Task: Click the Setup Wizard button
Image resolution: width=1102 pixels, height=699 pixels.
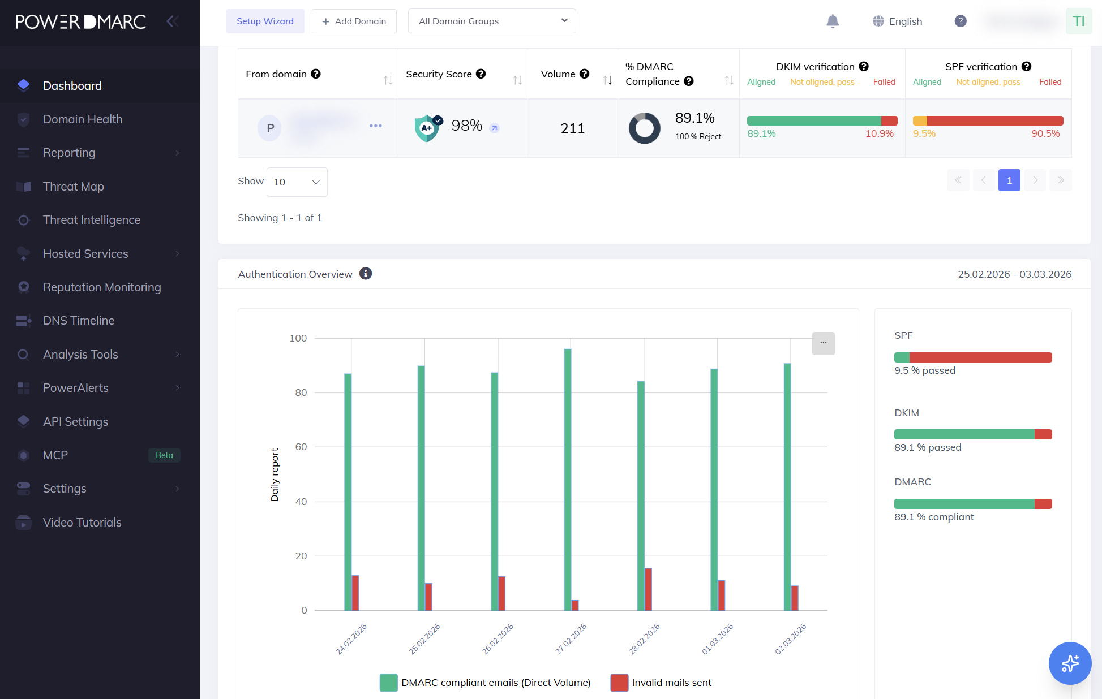Action: [265, 21]
